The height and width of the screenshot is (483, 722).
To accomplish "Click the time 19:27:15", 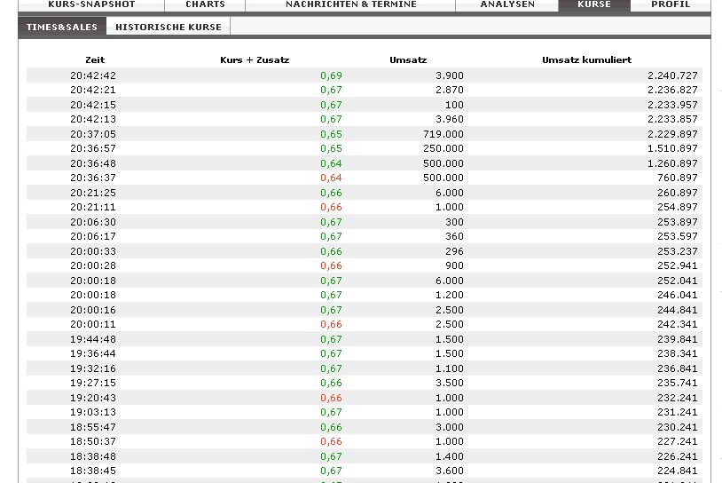I will coord(93,383).
